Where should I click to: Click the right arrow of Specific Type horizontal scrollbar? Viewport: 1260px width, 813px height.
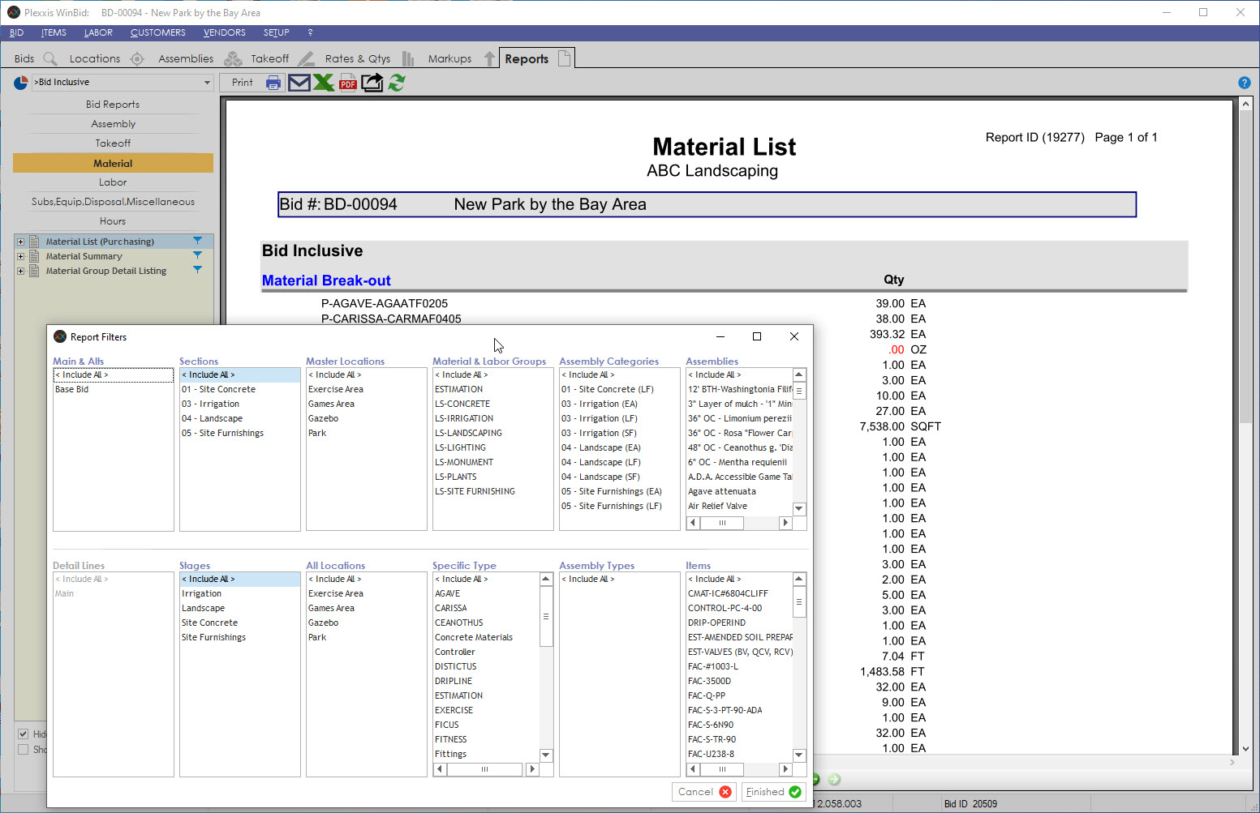pos(532,769)
